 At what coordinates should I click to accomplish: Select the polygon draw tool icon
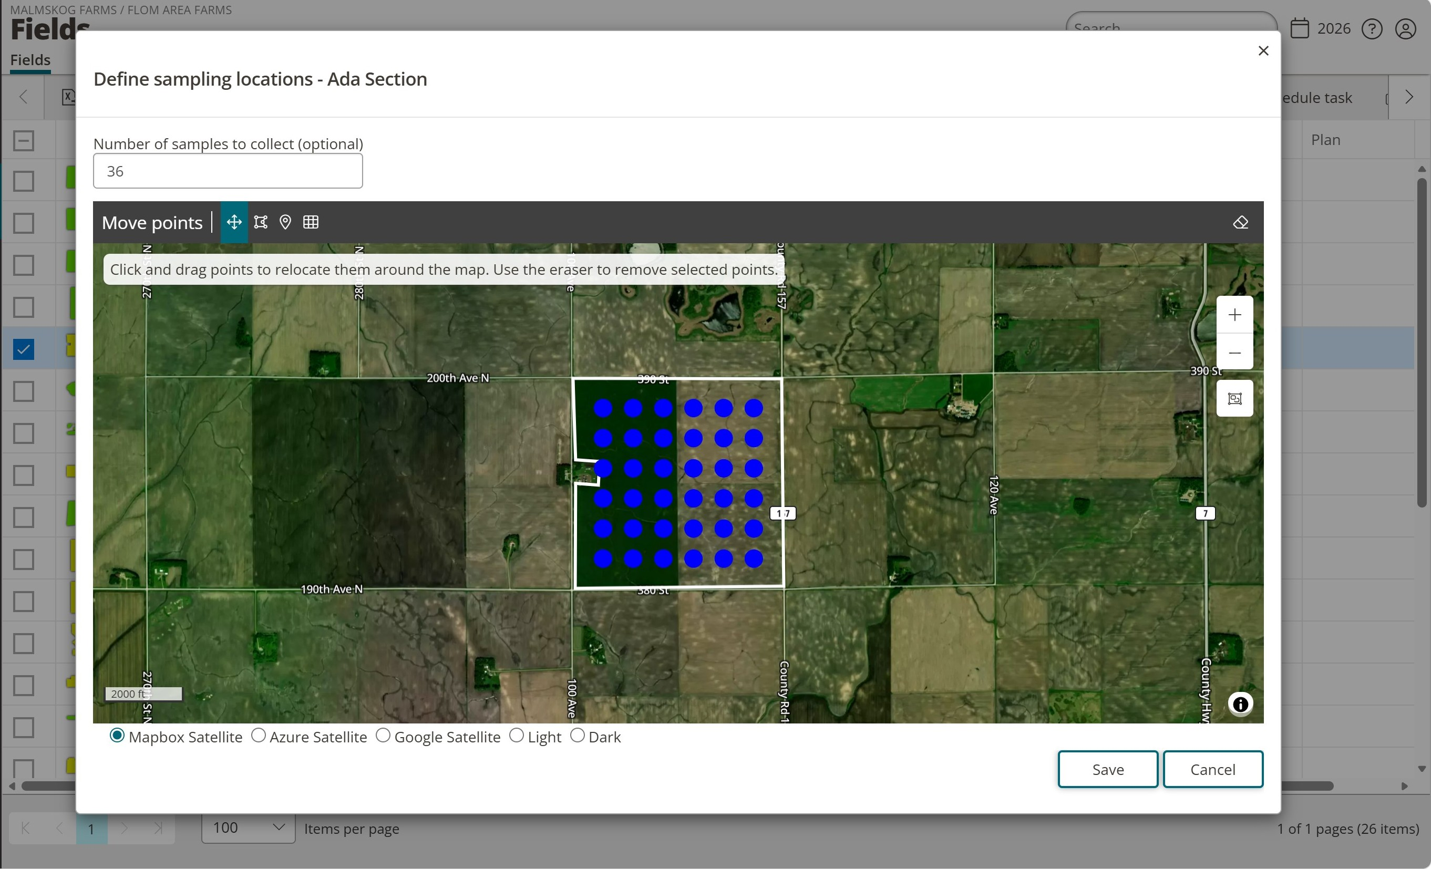[261, 222]
